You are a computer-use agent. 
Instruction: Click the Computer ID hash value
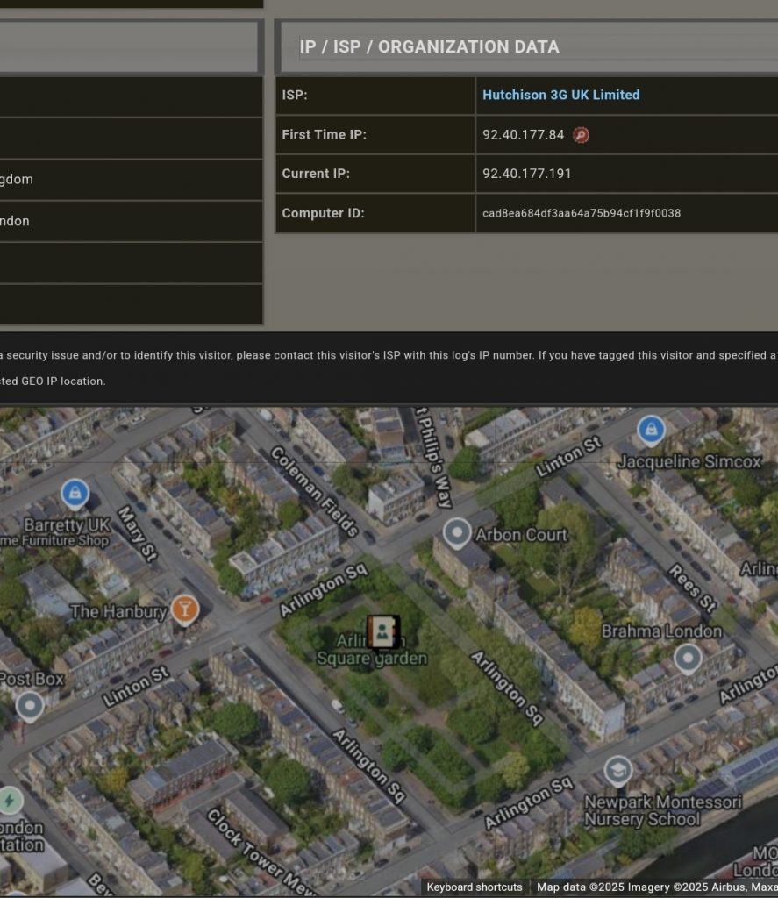point(581,213)
